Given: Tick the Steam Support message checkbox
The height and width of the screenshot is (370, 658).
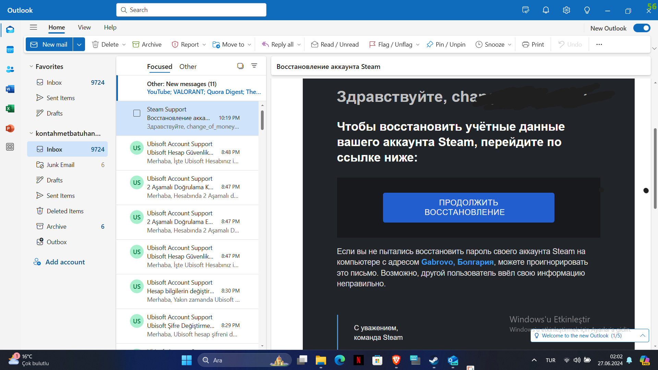Looking at the screenshot, I should 137,113.
